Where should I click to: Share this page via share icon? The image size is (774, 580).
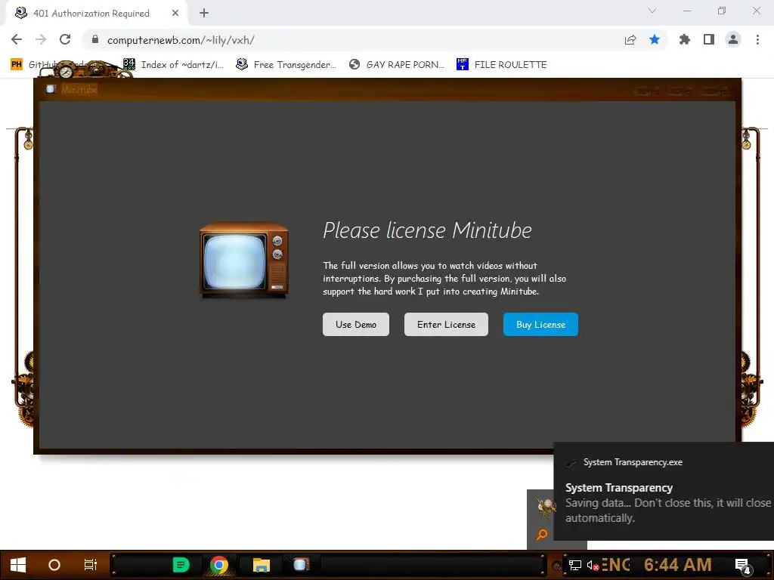coord(630,40)
